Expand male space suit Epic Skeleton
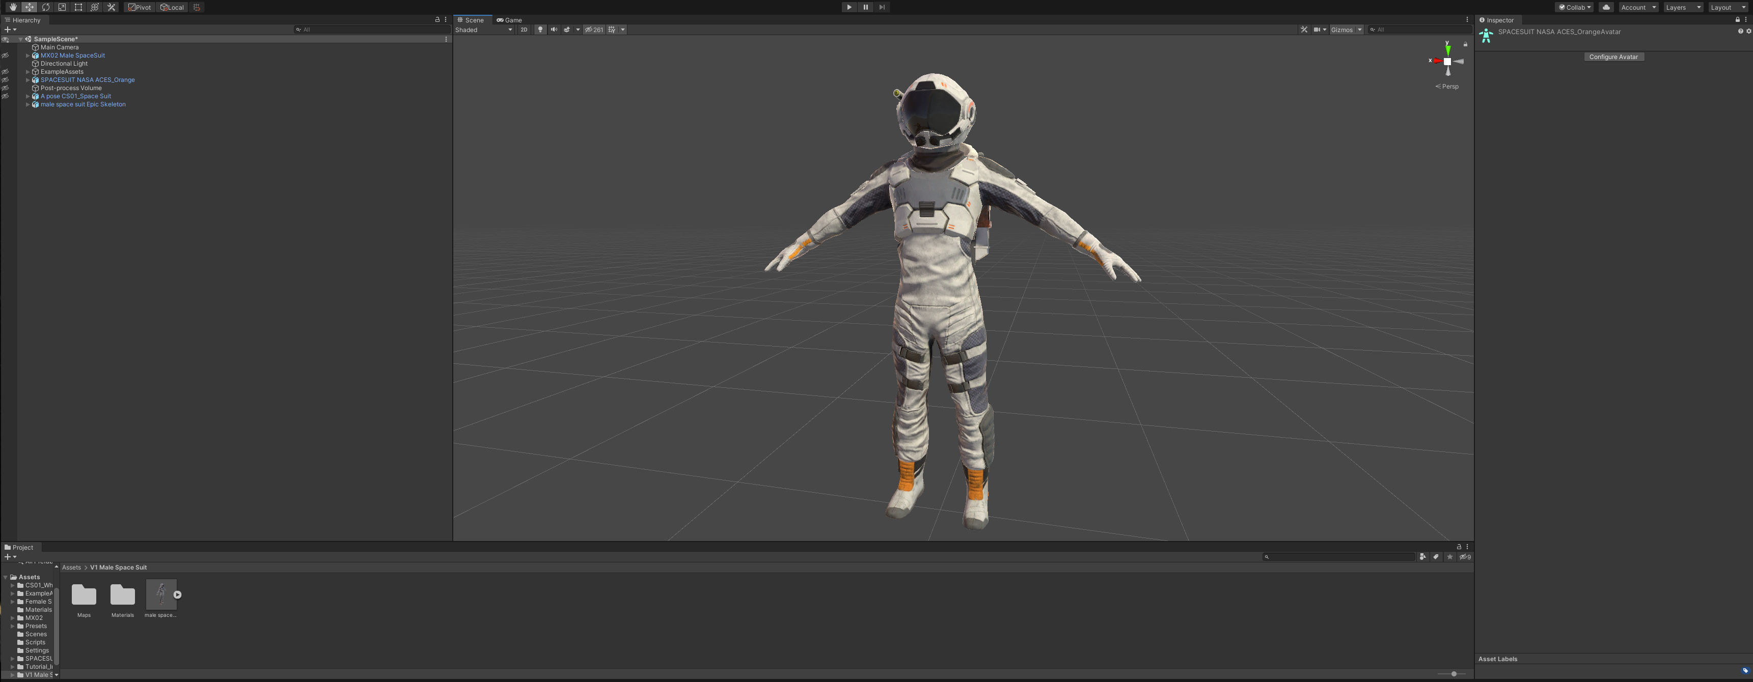 (28, 104)
